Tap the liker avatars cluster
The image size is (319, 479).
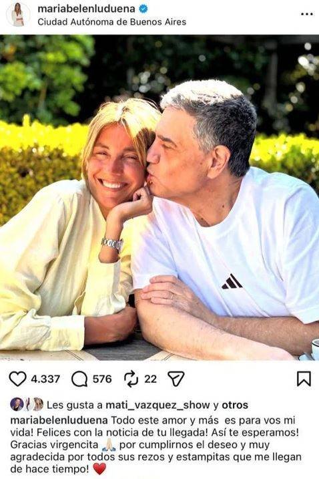[27, 404]
